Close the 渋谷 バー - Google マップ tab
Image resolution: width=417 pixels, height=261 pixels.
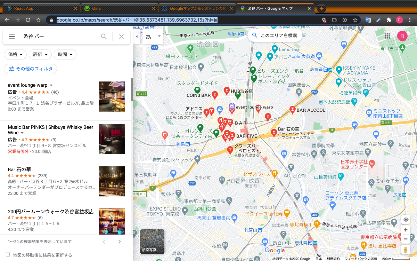(309, 8)
